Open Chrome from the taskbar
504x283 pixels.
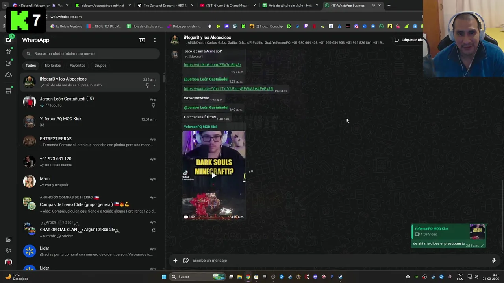(248, 277)
